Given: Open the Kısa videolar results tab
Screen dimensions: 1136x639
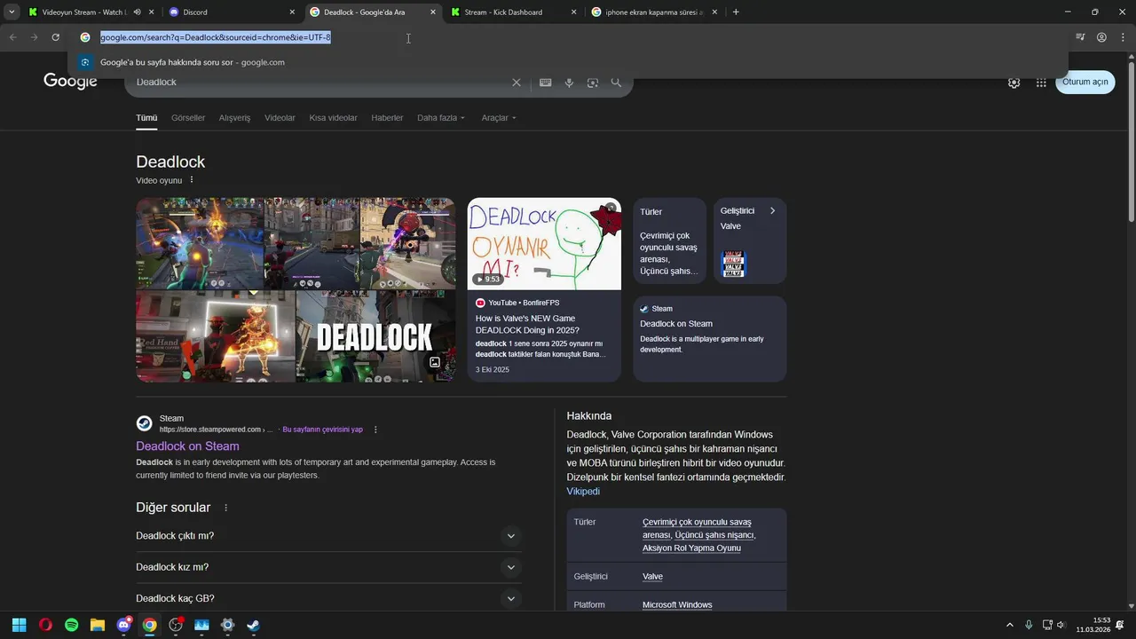Looking at the screenshot, I should (x=333, y=118).
